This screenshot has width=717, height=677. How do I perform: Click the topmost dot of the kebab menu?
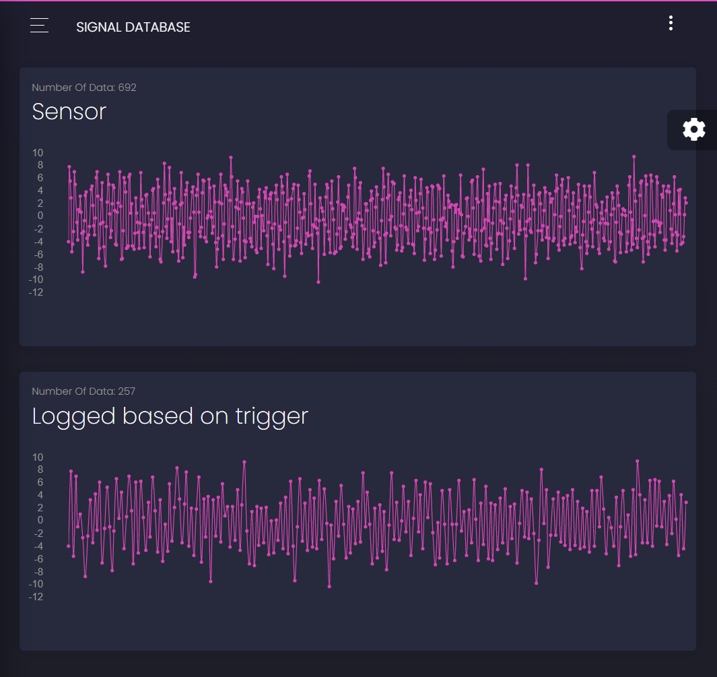pos(671,17)
